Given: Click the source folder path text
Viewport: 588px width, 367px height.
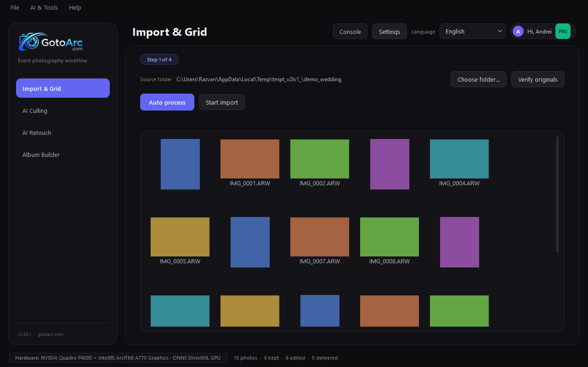Looking at the screenshot, I should (x=259, y=79).
